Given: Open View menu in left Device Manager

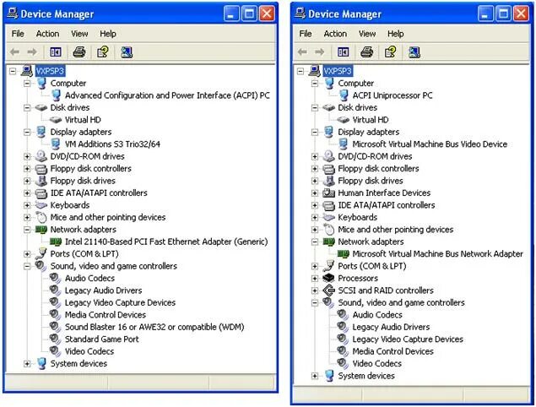Looking at the screenshot, I should (79, 34).
